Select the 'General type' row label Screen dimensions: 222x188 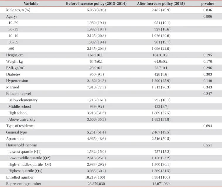coord(16,132)
